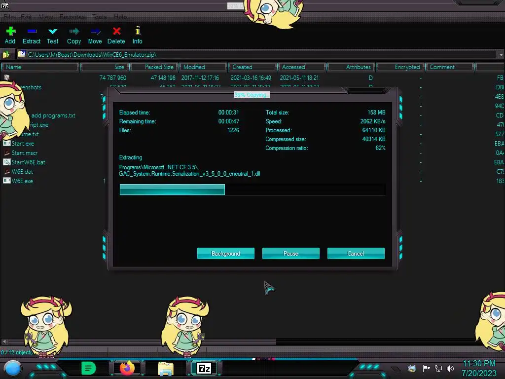
Task: Click the volume speaker tray icon
Action: [450, 368]
